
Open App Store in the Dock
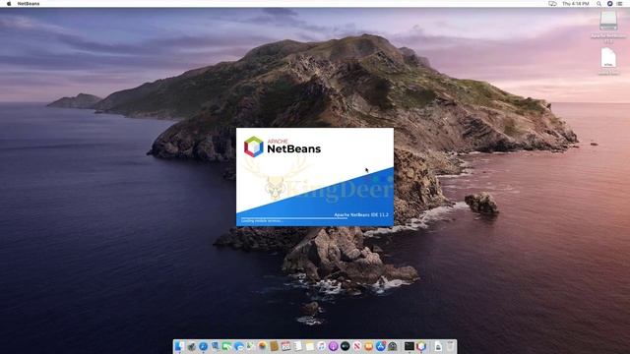pyautogui.click(x=381, y=346)
